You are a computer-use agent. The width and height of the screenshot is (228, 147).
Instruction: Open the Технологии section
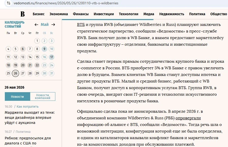click(128, 14)
